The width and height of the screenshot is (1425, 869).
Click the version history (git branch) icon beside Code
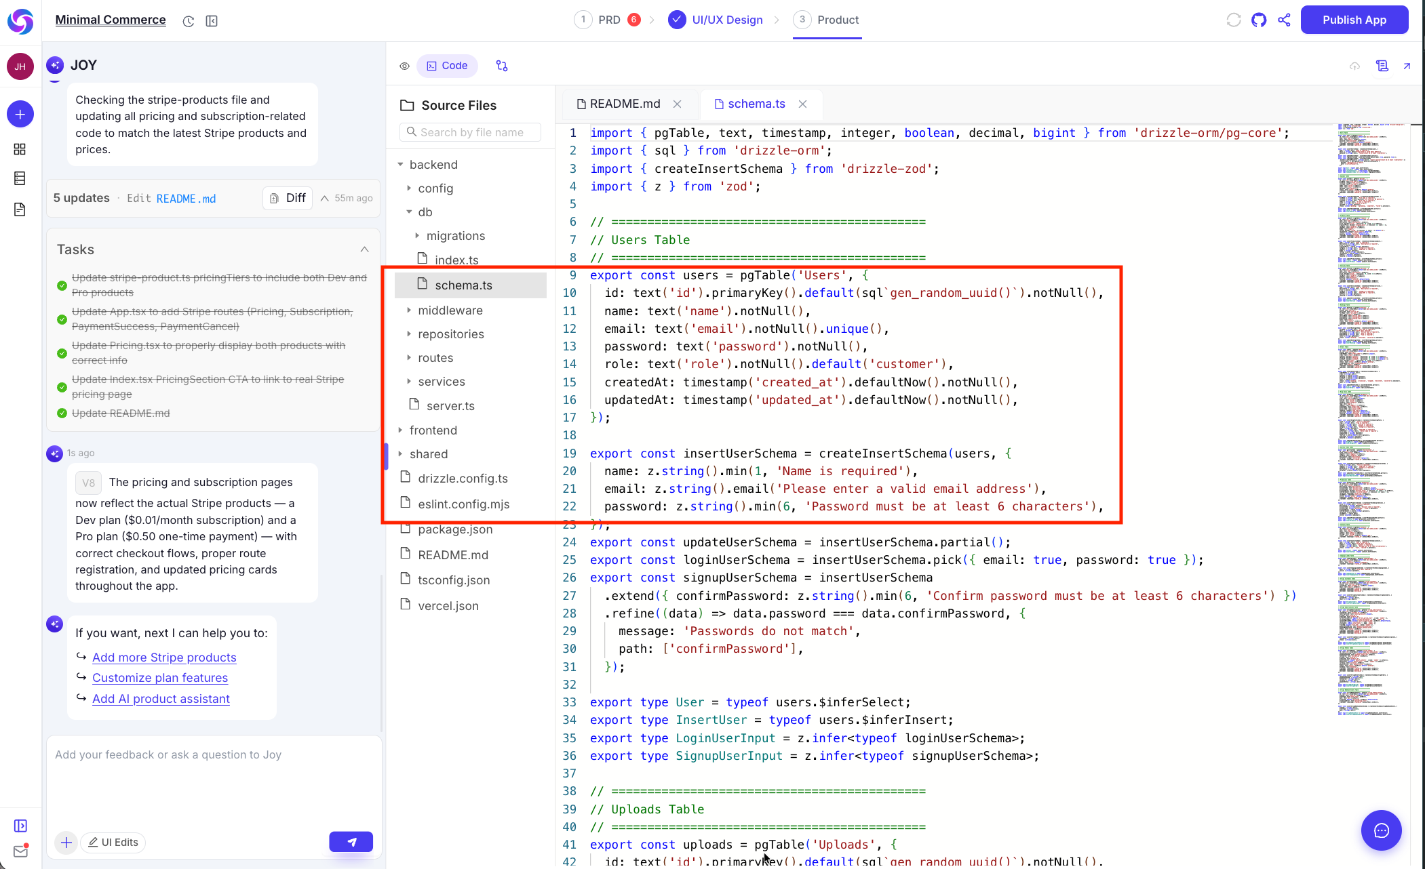click(x=502, y=66)
